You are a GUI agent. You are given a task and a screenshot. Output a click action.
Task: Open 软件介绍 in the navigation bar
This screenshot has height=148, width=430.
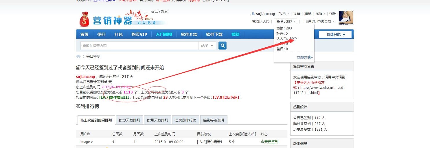point(189,34)
